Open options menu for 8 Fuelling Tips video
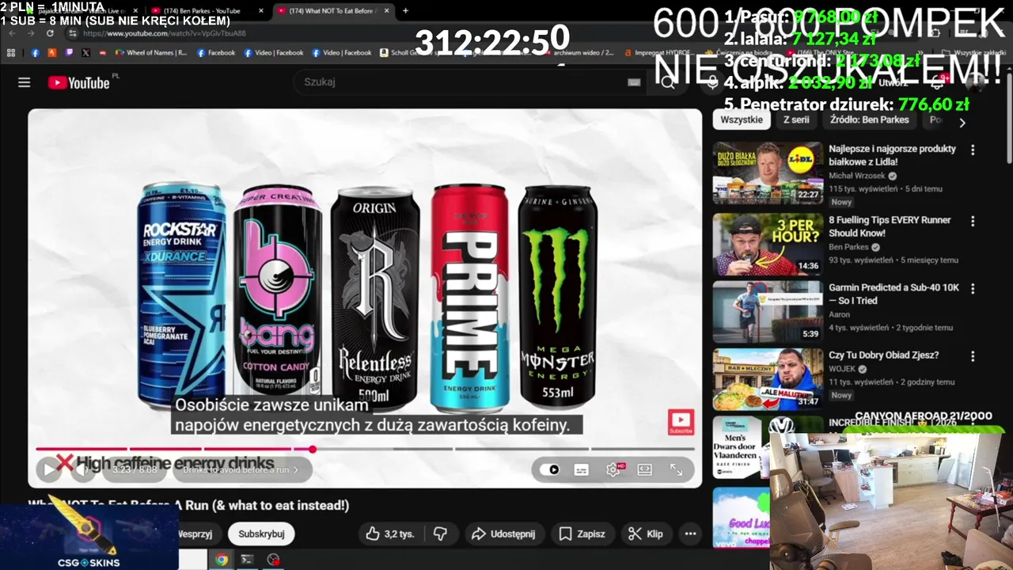This screenshot has height=570, width=1013. point(973,221)
